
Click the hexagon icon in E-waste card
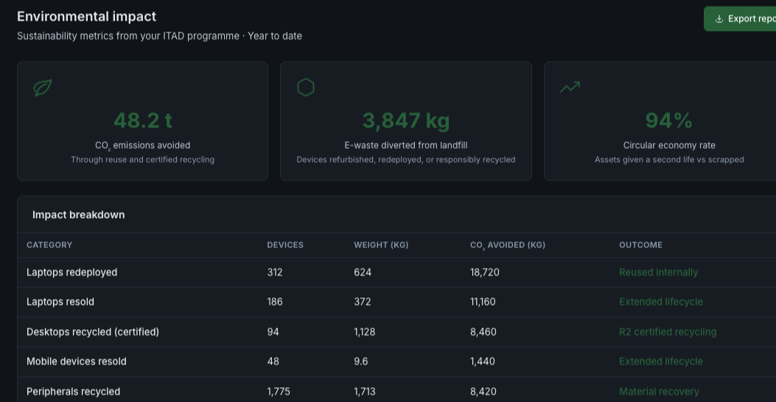(305, 88)
